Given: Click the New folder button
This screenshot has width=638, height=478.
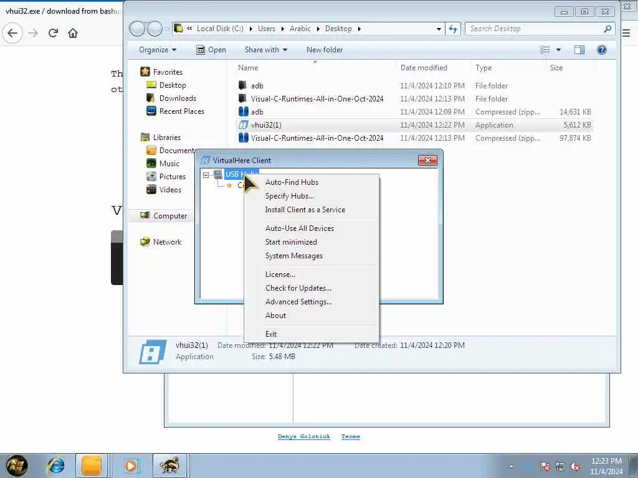Looking at the screenshot, I should tap(324, 50).
